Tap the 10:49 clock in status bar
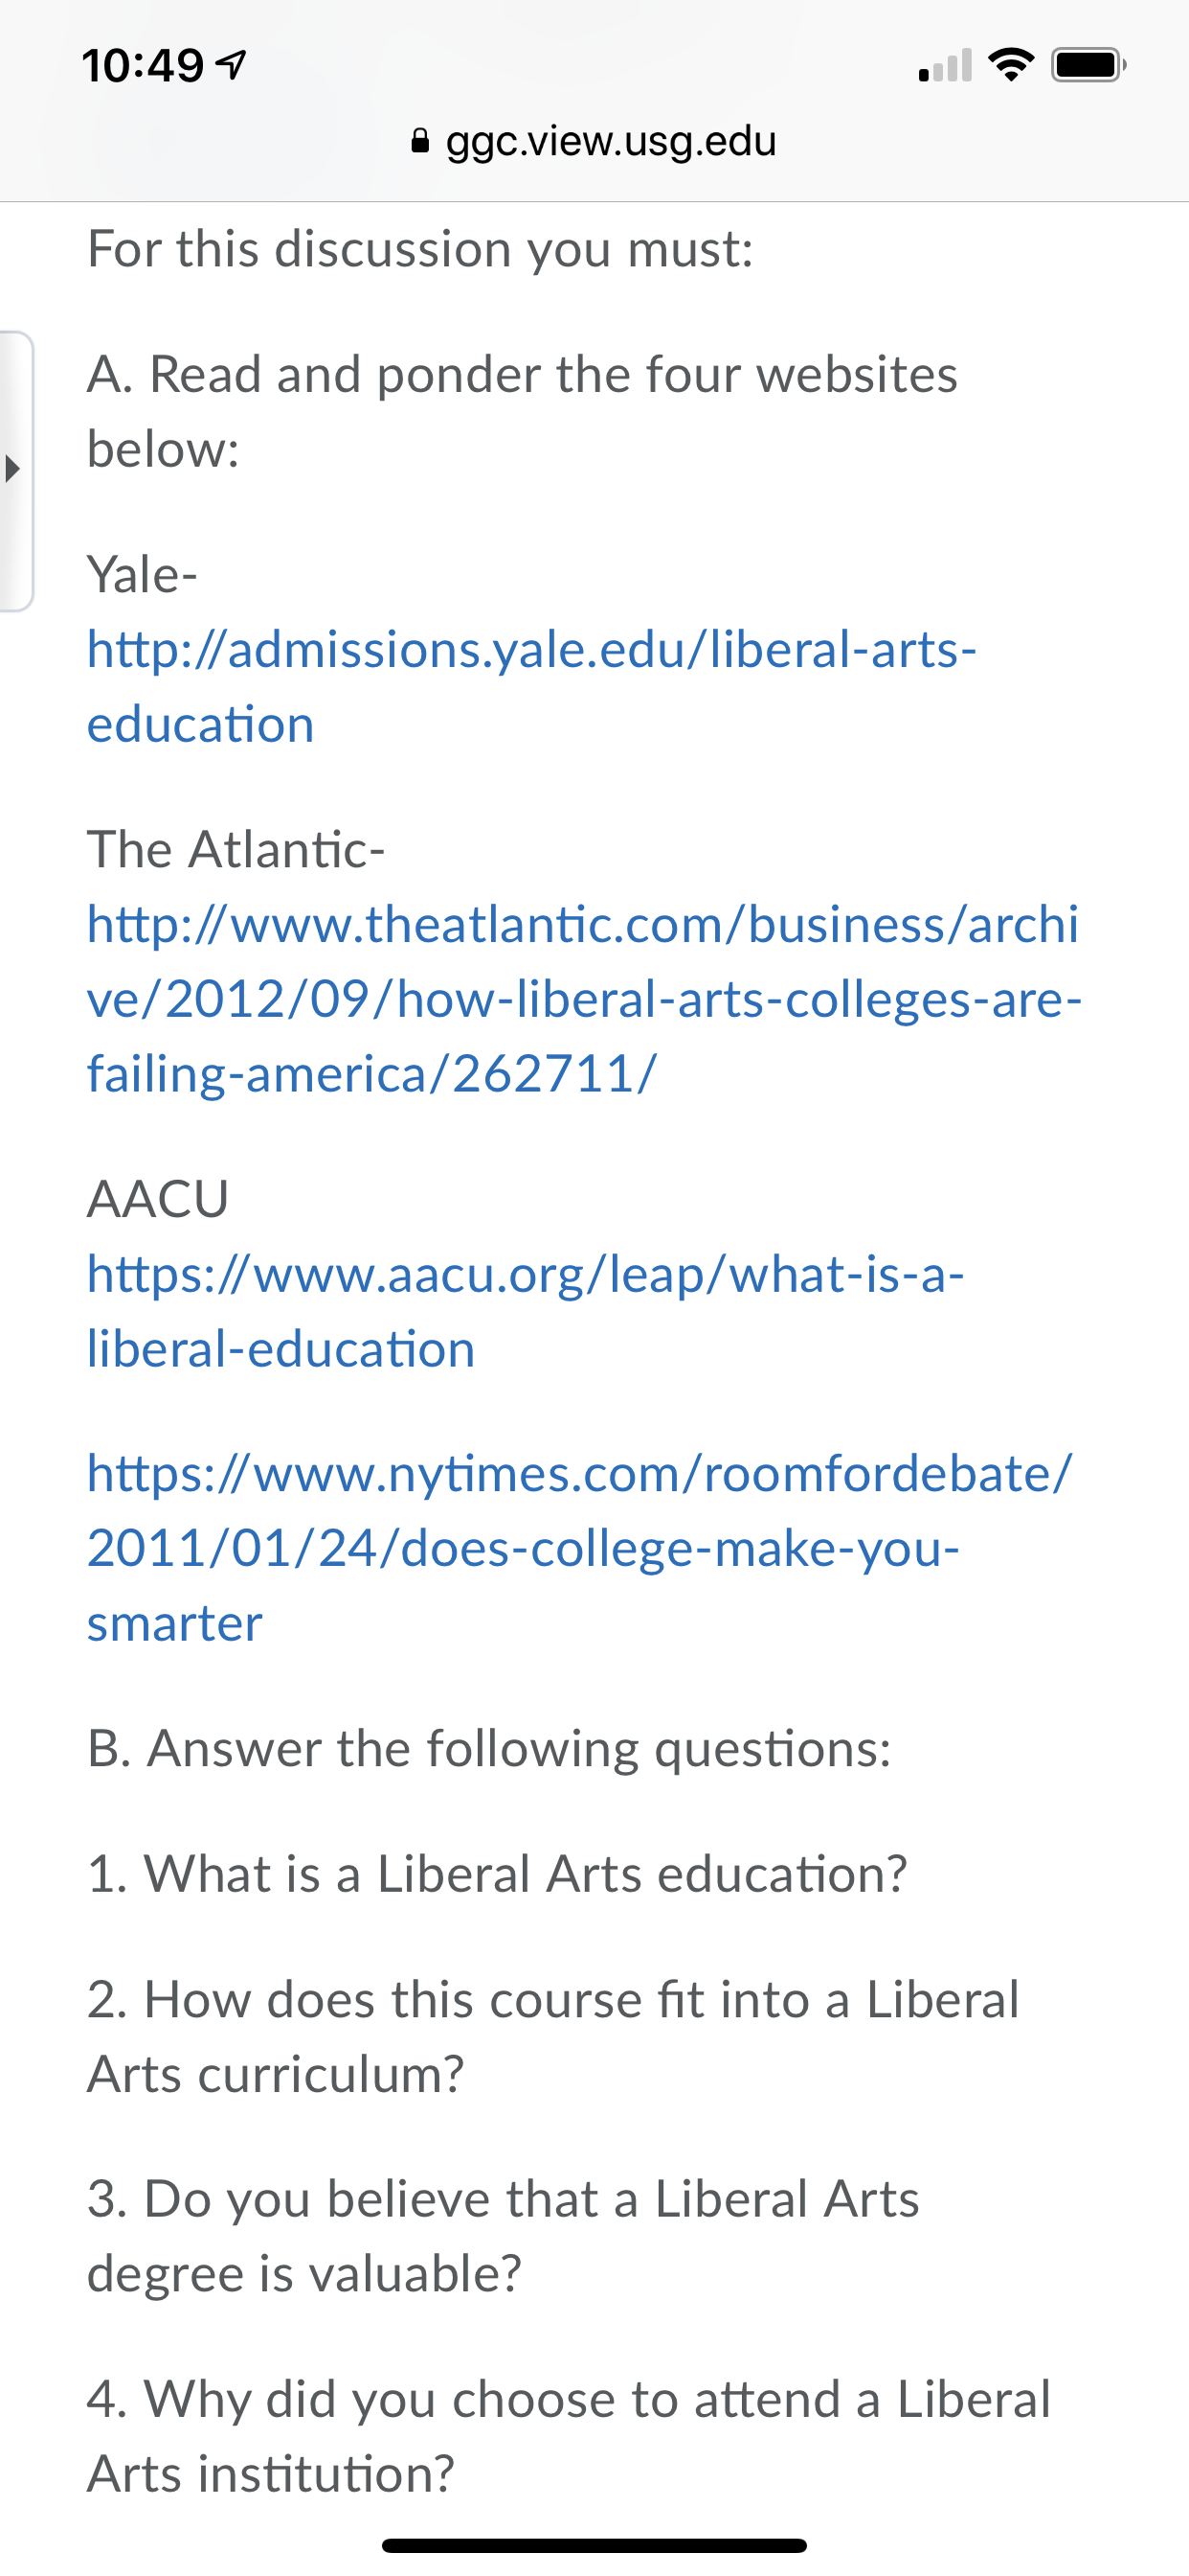Viewport: 1189px width, 2576px height. coord(143,66)
